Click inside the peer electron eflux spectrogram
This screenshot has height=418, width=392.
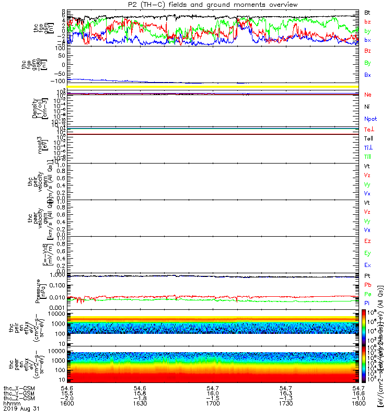(213, 367)
